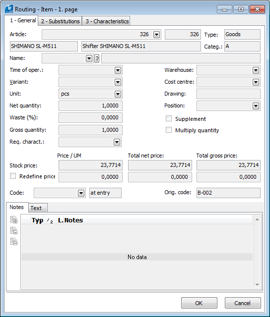
Task: Click the Typ column header in Notes
Action: [x=37, y=220]
